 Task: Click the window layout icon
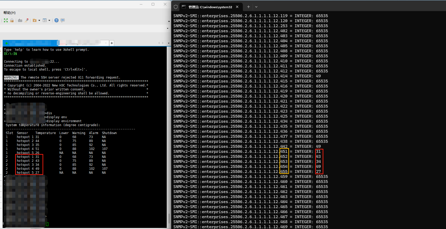coord(45,20)
